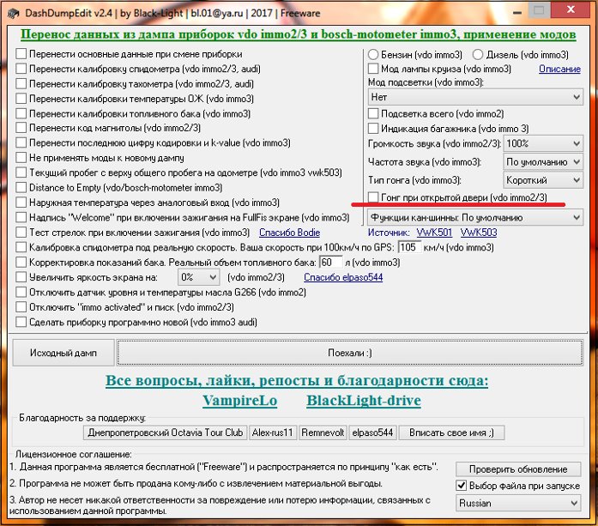Check 'Увеличить яркость экрана на' option
The image size is (598, 526).
tap(21, 277)
